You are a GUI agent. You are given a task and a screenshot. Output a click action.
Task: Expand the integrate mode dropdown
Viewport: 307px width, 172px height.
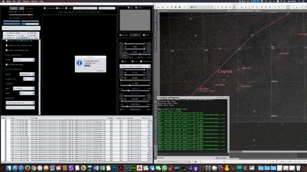click(24, 88)
